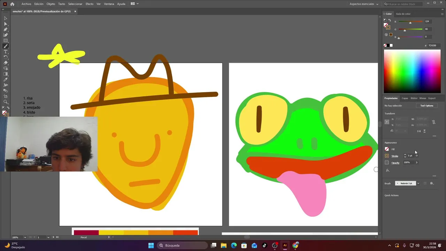Viewport: 446px width, 251px height.
Task: Select the Paintbrush tool
Action: 6,46
